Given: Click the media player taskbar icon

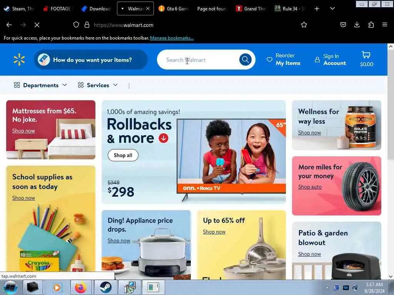Looking at the screenshot, I should pyautogui.click(x=57, y=287).
